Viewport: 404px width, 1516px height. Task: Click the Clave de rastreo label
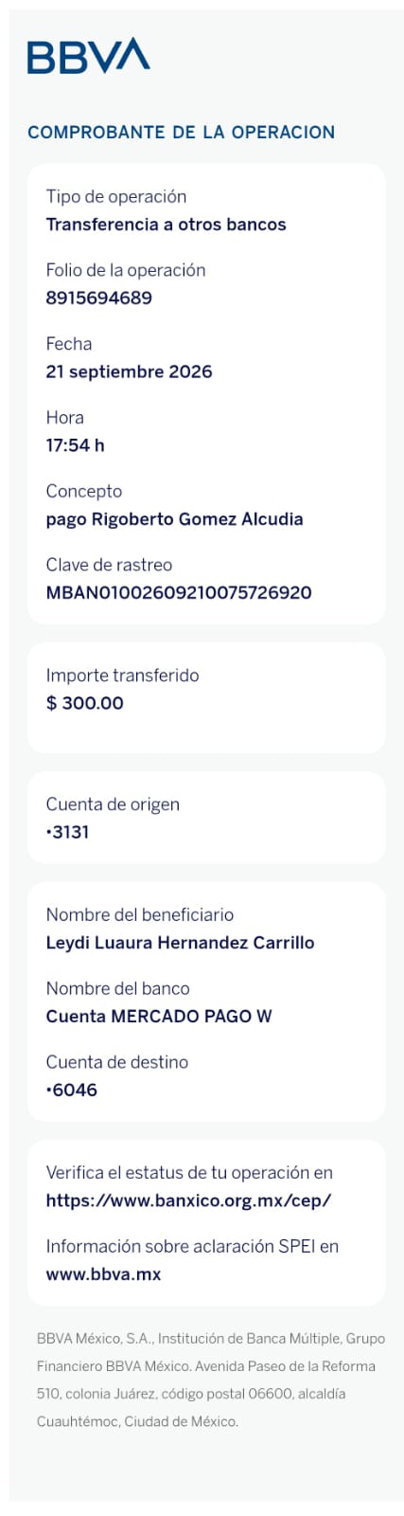point(109,565)
